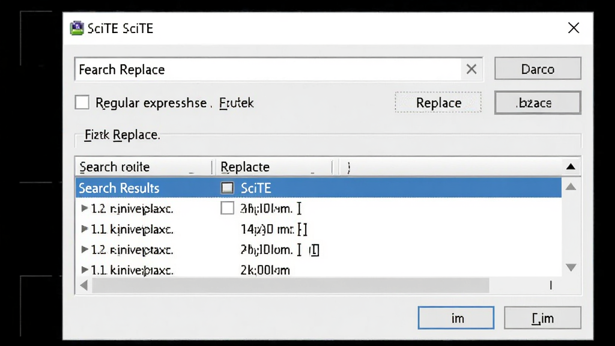Click the value beginning "2k" in Replacte column
Screen dimensions: 615x346
(x=265, y=270)
